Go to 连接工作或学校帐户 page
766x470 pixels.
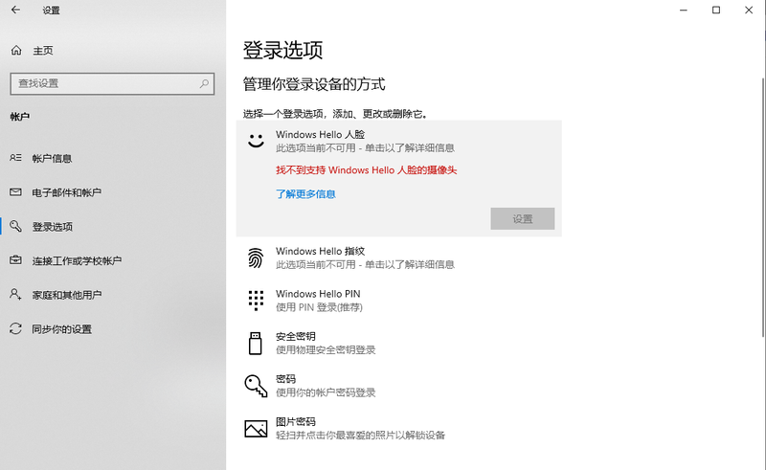[77, 260]
